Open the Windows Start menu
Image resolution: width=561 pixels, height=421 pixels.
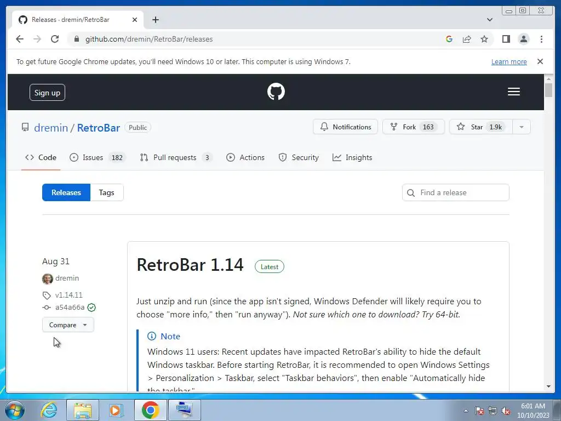tap(15, 410)
